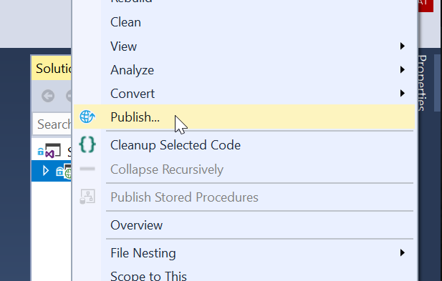Click the Publish Stored Procedures database icon
This screenshot has width=442, height=281.
click(87, 197)
